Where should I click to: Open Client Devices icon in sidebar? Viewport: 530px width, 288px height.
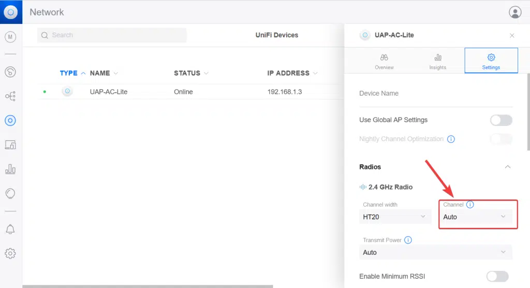[10, 145]
